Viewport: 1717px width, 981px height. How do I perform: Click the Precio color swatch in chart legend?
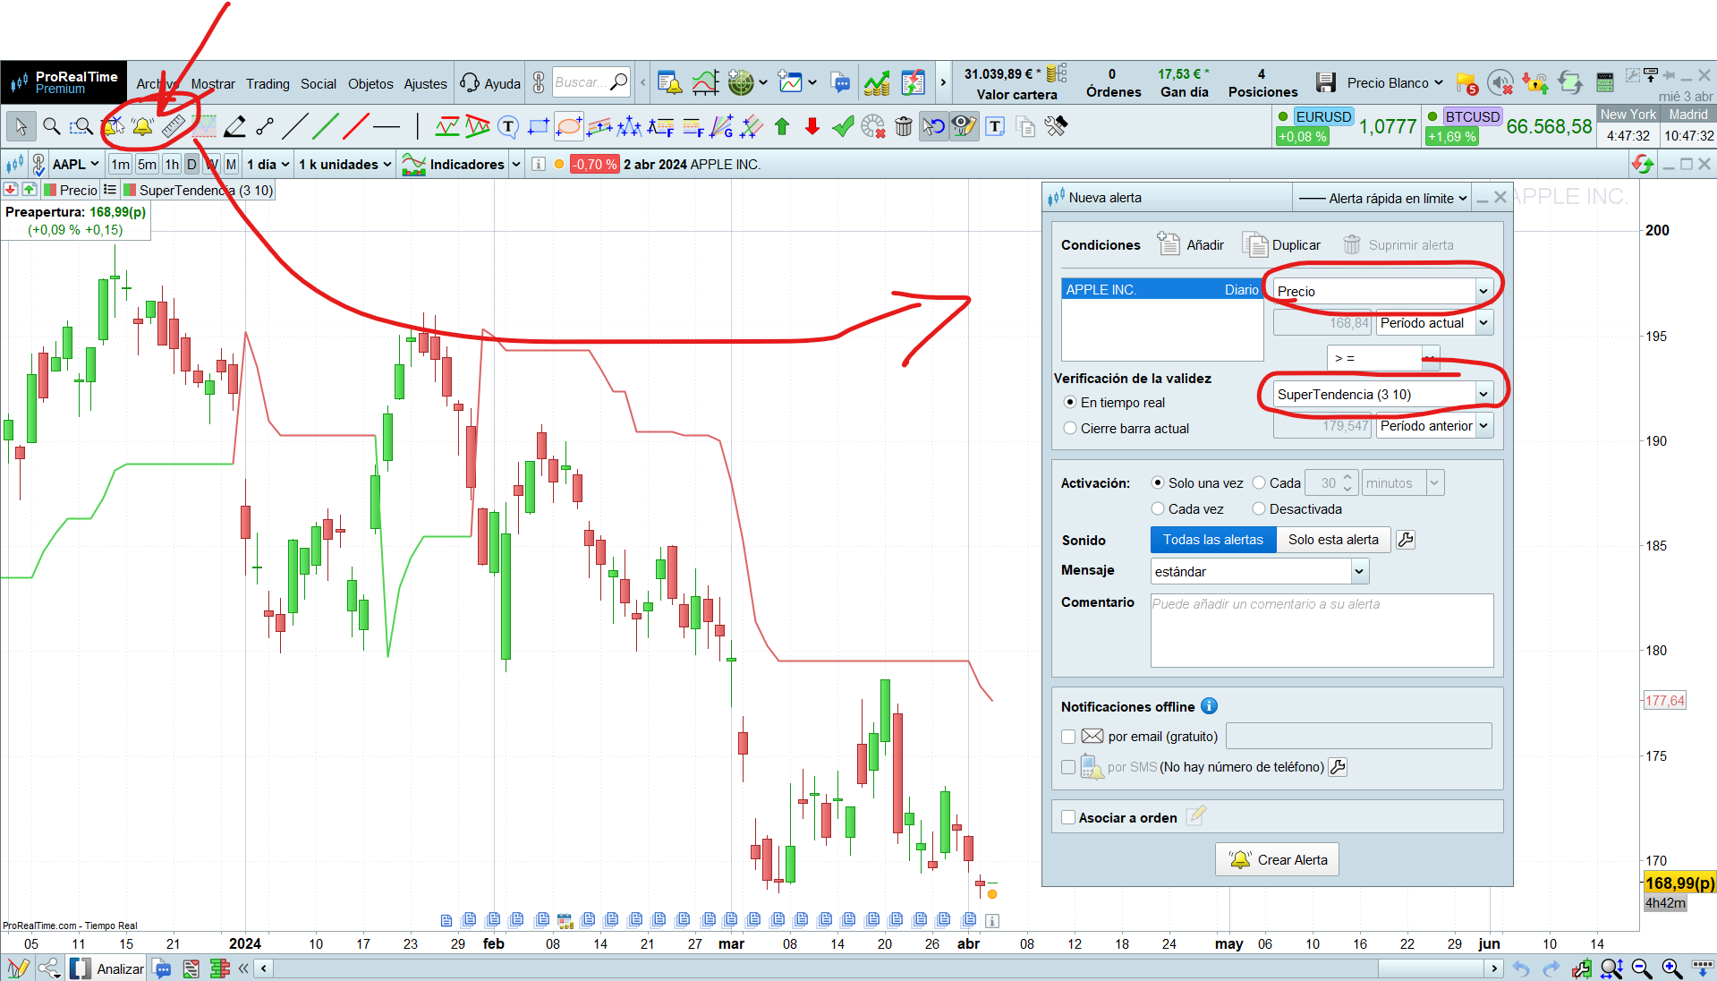point(51,190)
